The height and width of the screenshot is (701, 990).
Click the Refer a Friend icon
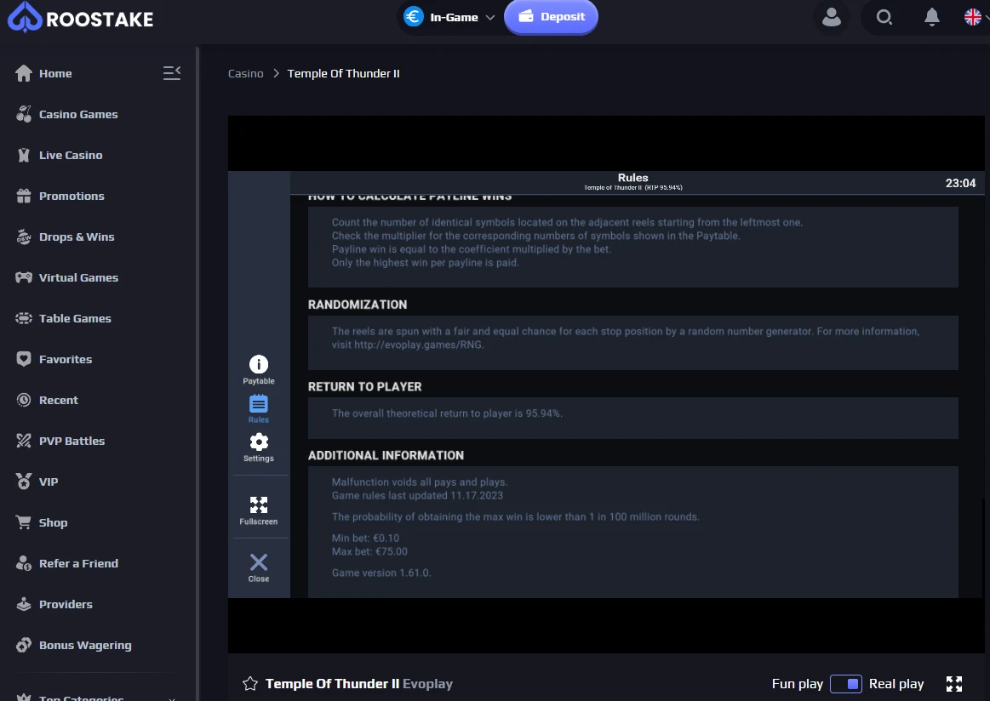pos(23,563)
